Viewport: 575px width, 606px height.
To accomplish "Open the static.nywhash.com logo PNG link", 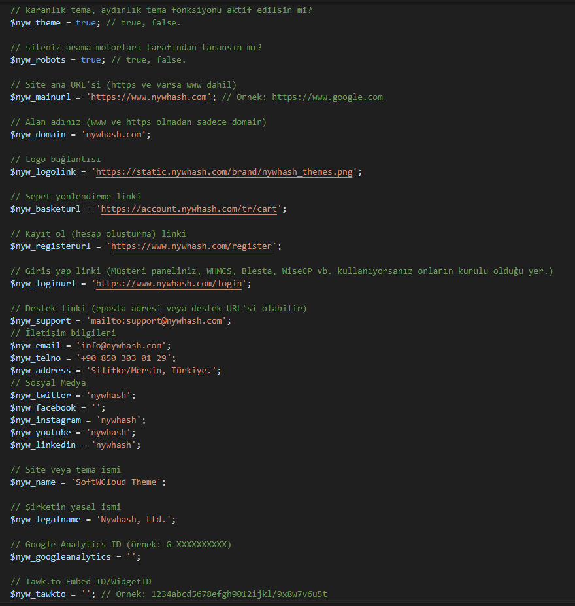I will [x=224, y=171].
